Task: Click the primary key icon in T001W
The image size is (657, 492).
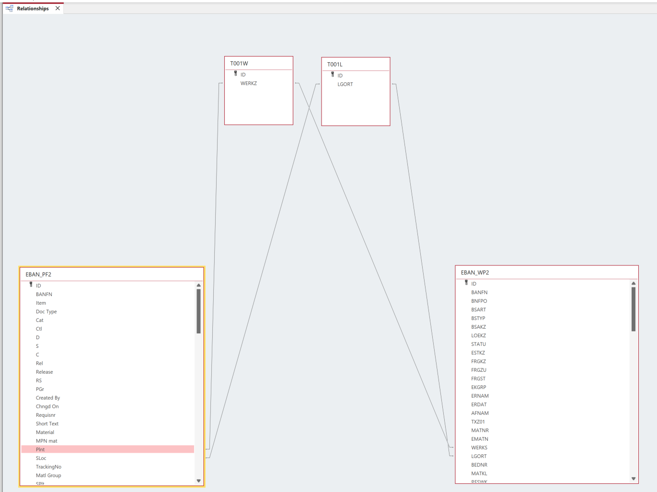Action: tap(235, 74)
